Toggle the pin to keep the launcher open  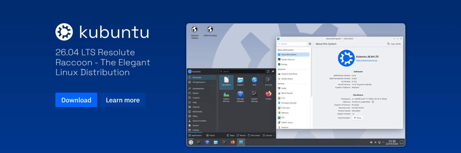tap(273, 71)
